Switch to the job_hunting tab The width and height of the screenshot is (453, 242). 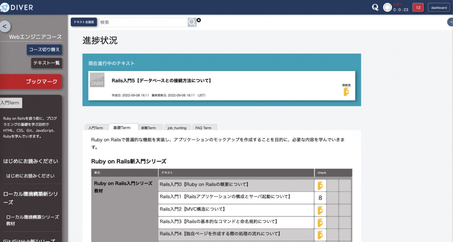(x=177, y=128)
